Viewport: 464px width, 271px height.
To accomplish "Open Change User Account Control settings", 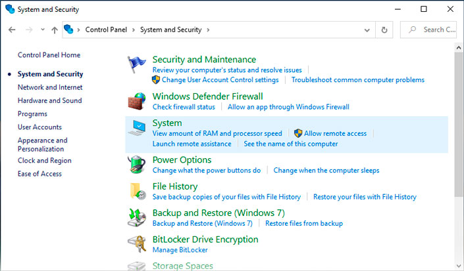I will pos(220,80).
